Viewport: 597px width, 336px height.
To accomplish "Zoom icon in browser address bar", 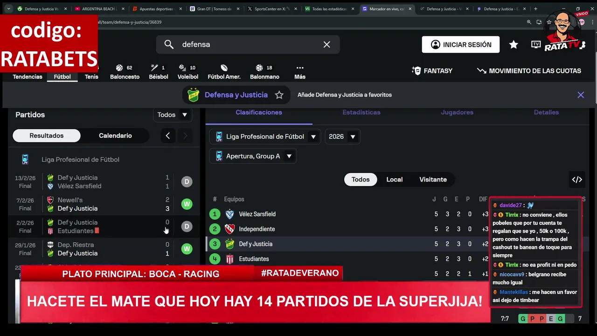I will [529, 22].
